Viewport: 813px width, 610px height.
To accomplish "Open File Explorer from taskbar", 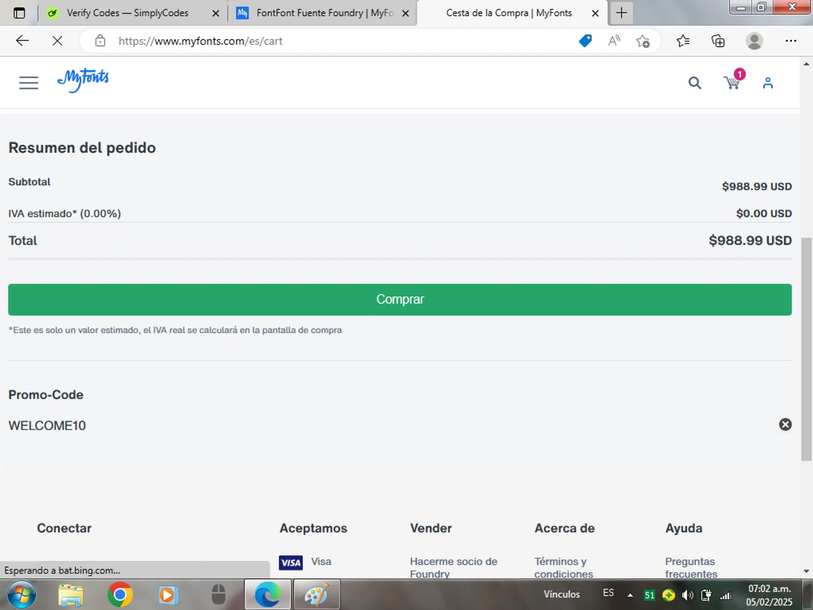I will [x=71, y=595].
